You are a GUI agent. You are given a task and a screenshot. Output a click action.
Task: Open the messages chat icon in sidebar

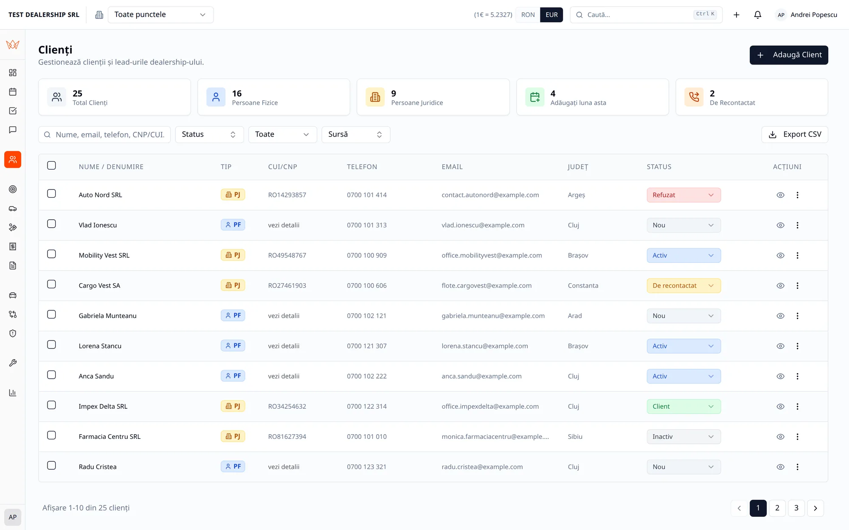[x=13, y=130]
